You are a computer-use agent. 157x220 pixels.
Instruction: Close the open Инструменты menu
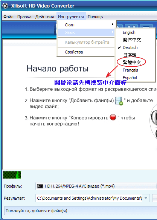[71, 17]
